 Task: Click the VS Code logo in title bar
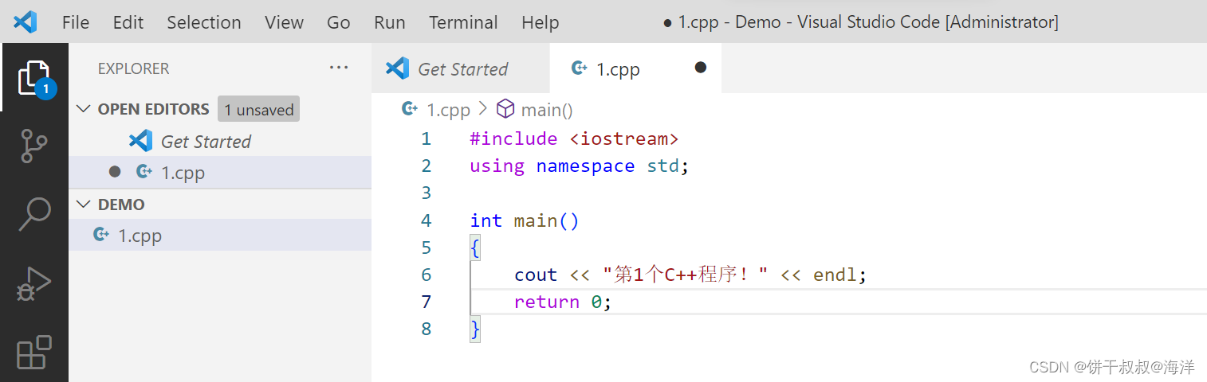(x=26, y=21)
